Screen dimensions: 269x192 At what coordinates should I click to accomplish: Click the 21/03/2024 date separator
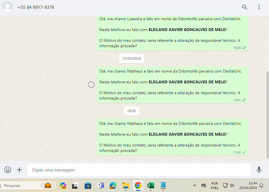[x=132, y=59]
